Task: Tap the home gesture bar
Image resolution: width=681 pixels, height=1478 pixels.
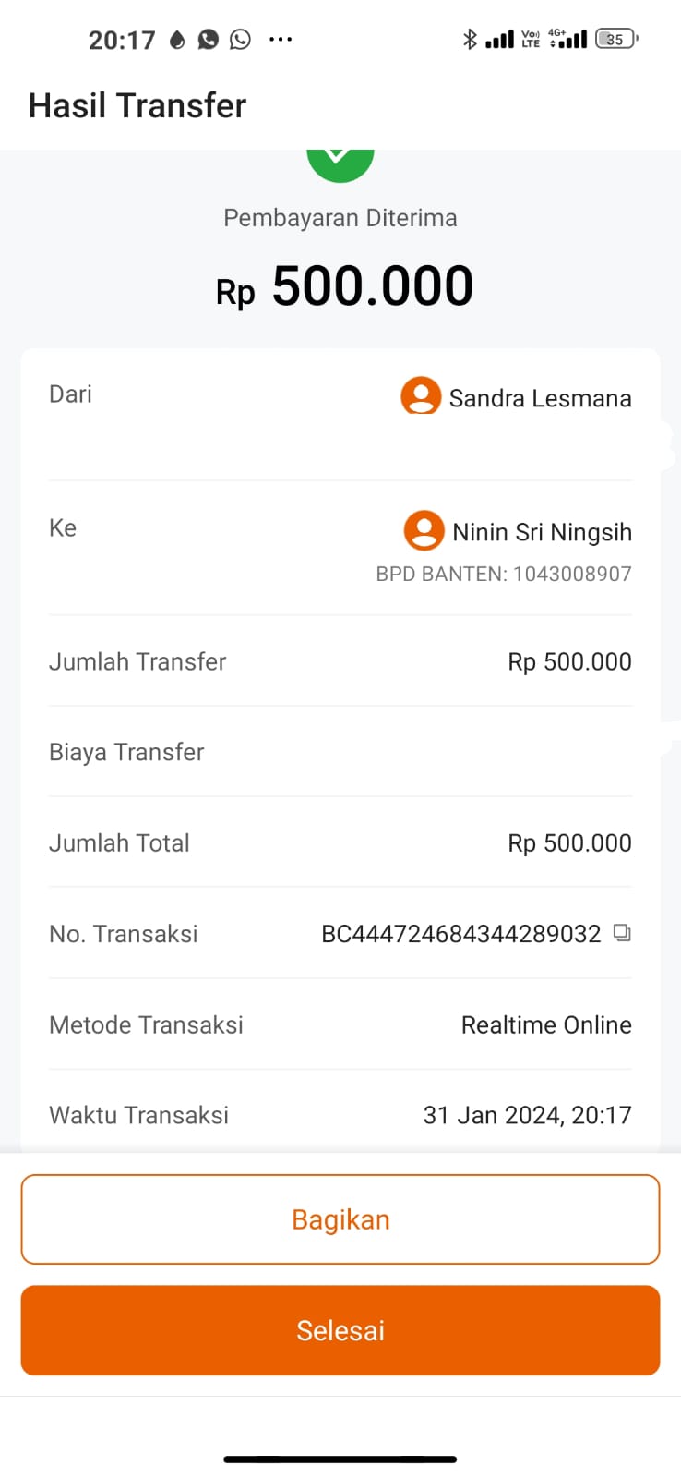Action: 340,1460
